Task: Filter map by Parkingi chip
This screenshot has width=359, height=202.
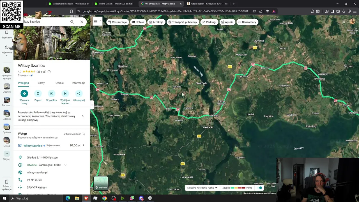Action: [209, 22]
